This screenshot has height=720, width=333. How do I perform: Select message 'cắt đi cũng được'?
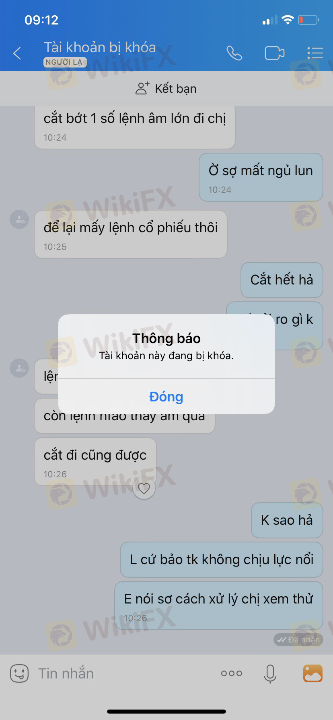pos(95,462)
